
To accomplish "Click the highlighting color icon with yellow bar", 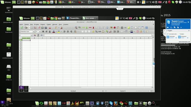I will [x=58, y=32].
